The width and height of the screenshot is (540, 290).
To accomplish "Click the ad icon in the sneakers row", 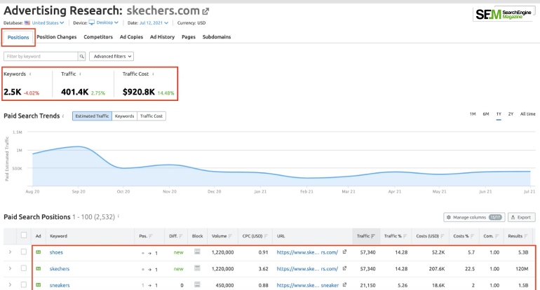I will (39, 285).
